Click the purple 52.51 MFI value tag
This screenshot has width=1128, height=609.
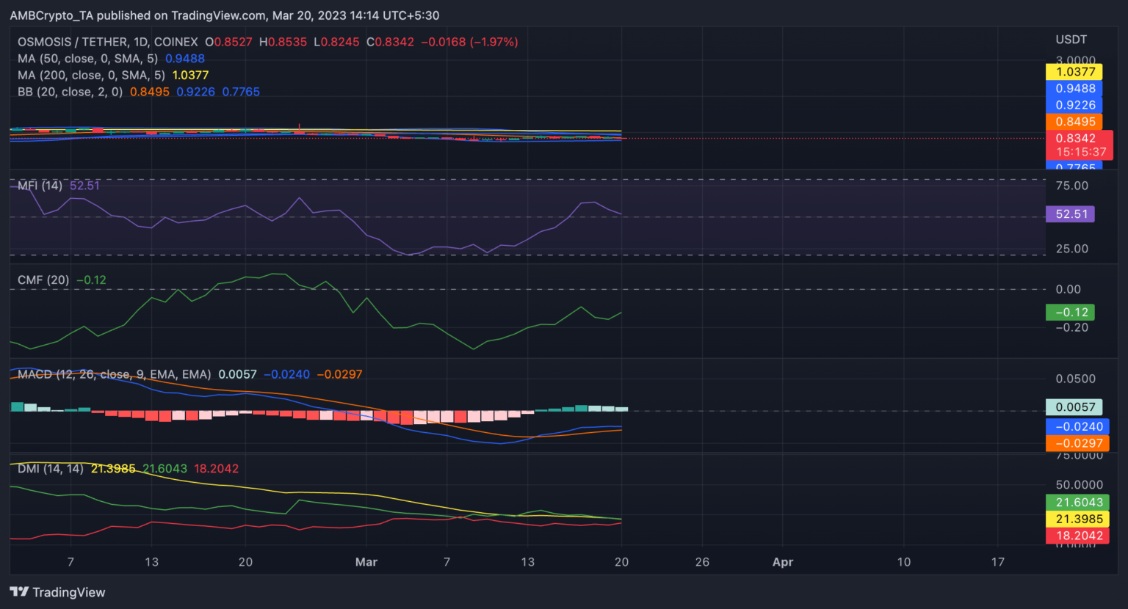pos(1071,214)
